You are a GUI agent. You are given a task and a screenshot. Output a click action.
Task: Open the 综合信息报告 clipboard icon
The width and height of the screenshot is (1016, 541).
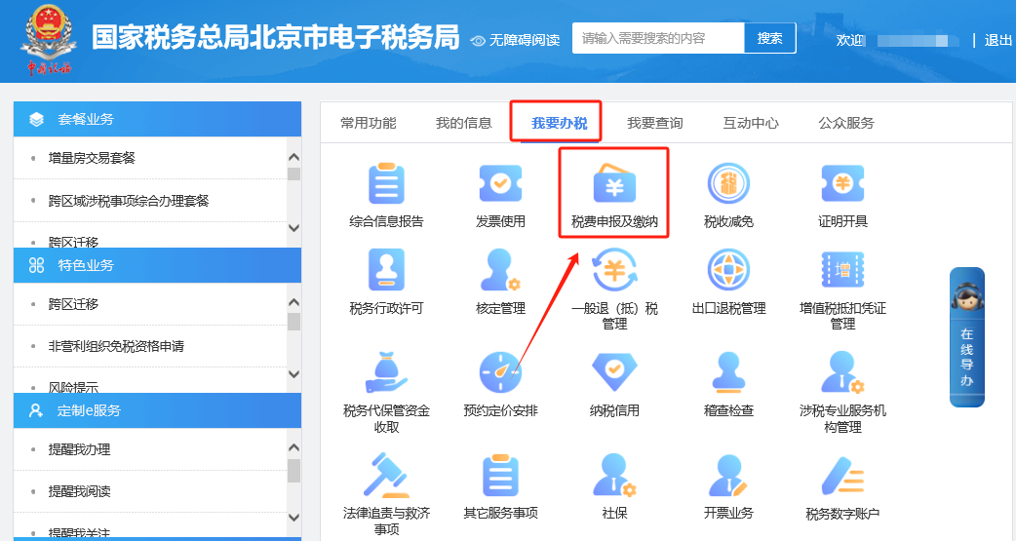click(386, 184)
